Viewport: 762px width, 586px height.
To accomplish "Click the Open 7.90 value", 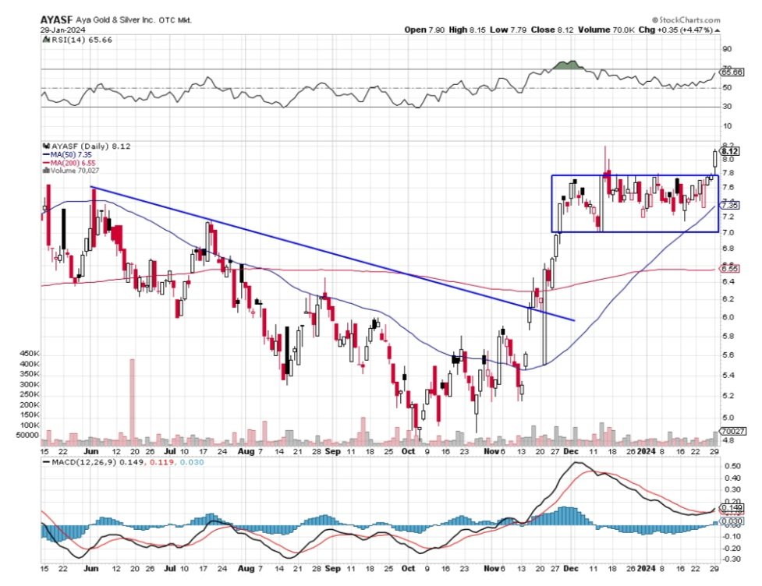I will [x=424, y=30].
